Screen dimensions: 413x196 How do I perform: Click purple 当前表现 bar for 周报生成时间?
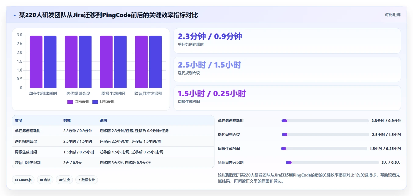pos(106,62)
